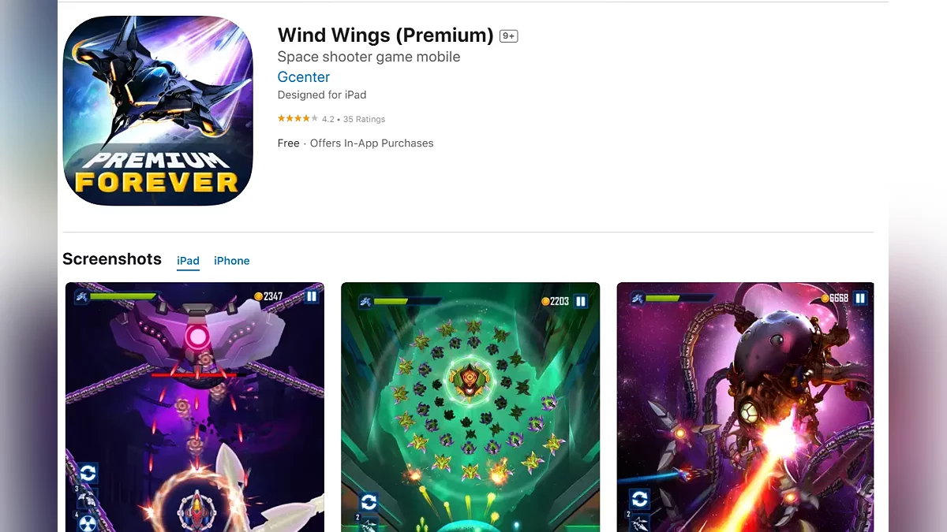The image size is (947, 532).
Task: Click the Wind Wings (Premium) title
Action: (x=386, y=35)
